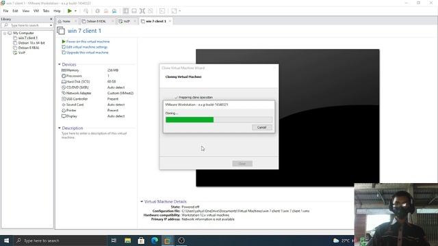The width and height of the screenshot is (438, 246).
Task: Open the Help menu
Action: (x=57, y=11)
